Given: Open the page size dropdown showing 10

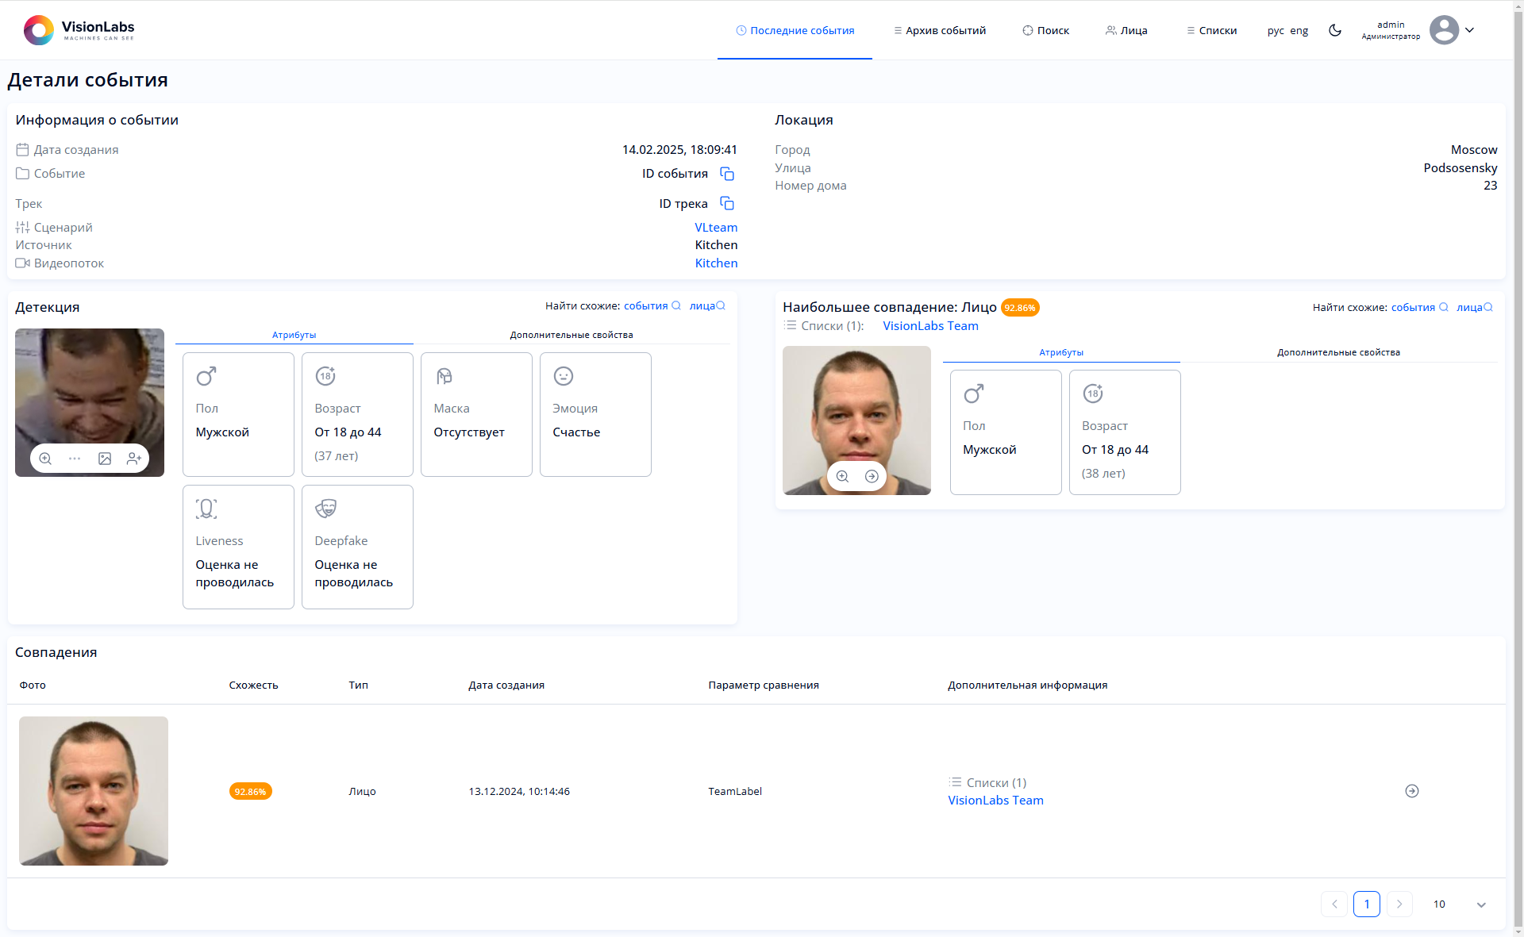Looking at the screenshot, I should (x=1459, y=904).
